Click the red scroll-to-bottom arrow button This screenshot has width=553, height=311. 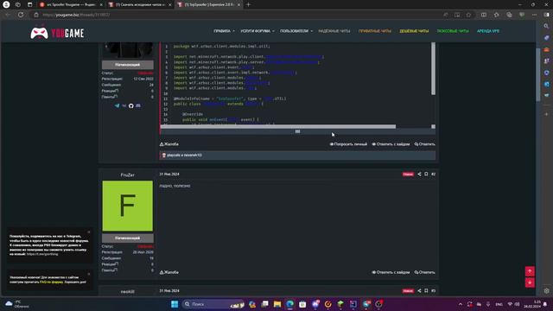(530, 282)
